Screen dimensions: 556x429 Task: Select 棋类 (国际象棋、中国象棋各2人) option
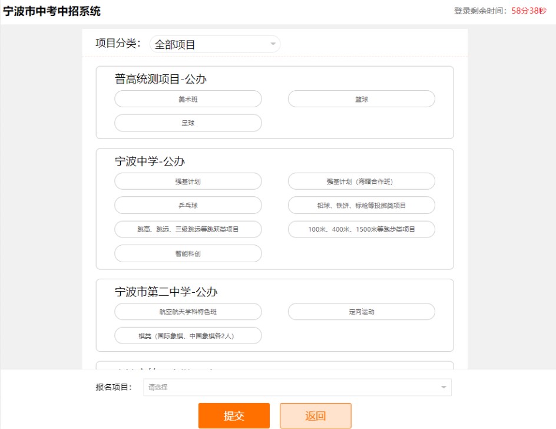pyautogui.click(x=188, y=336)
